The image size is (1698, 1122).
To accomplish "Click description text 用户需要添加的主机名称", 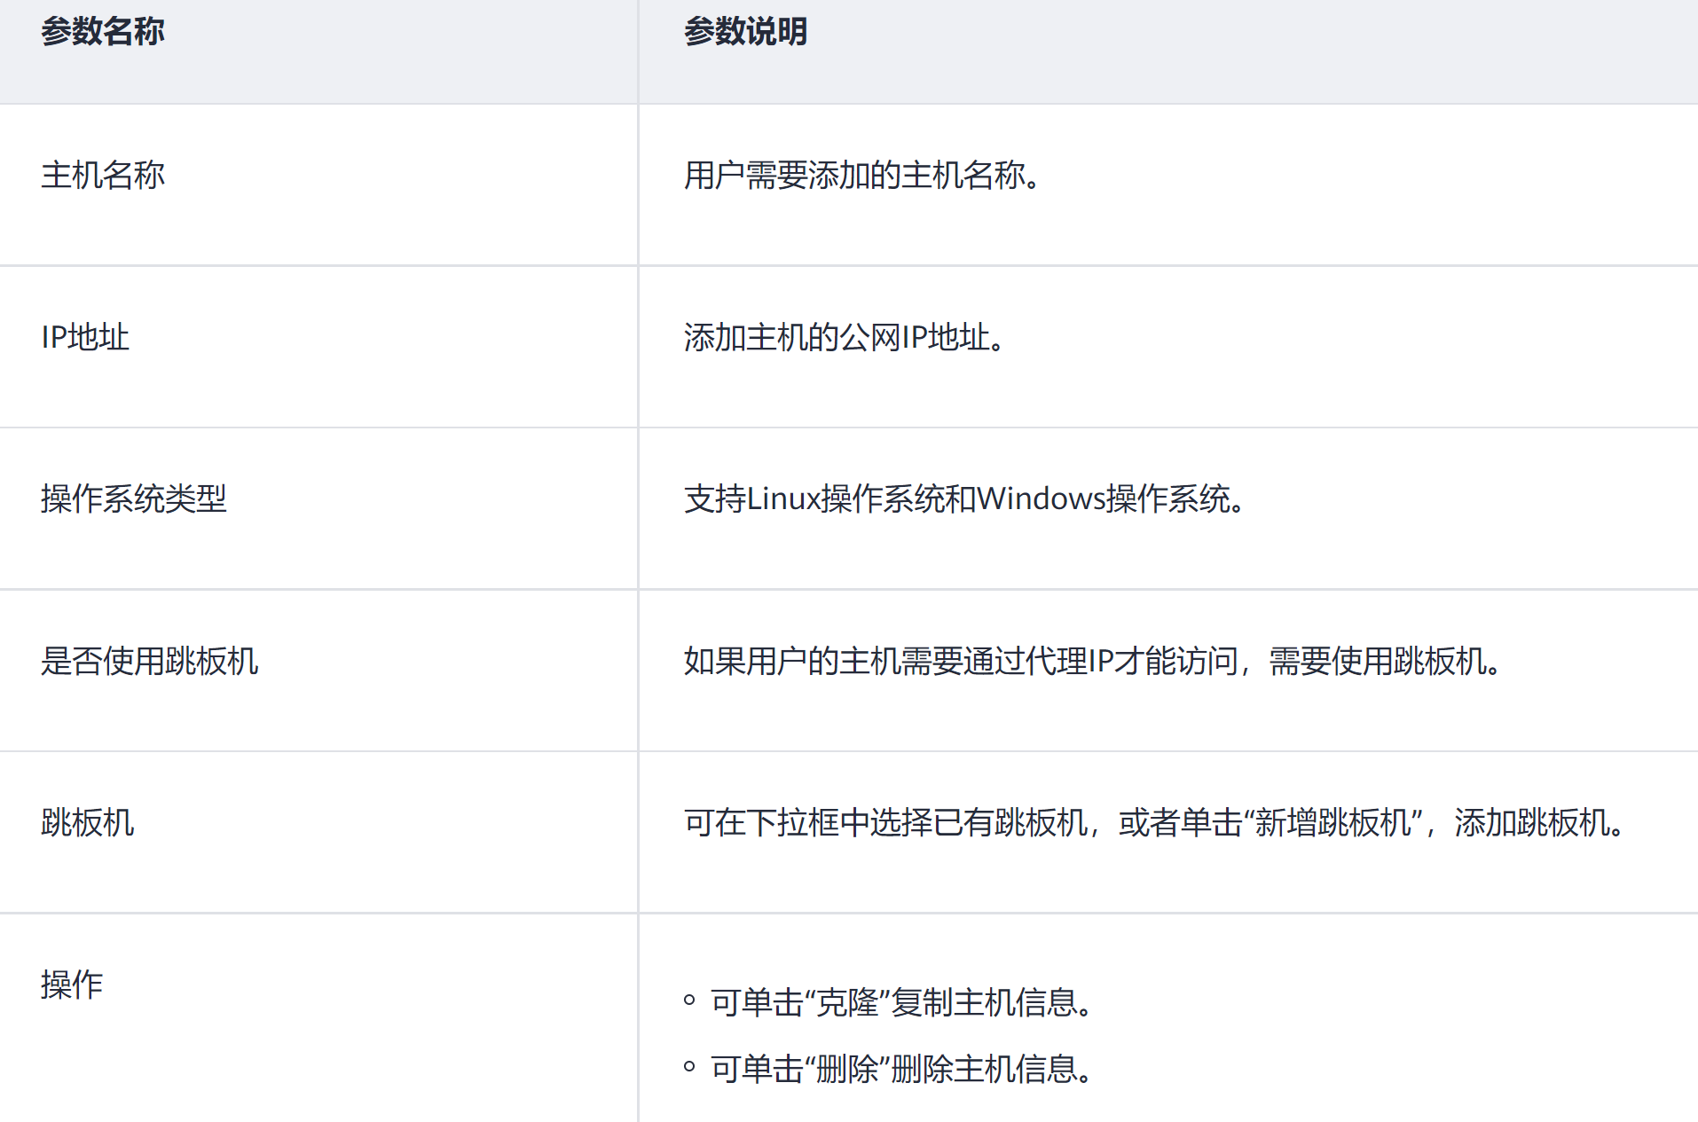I will pyautogui.click(x=861, y=176).
